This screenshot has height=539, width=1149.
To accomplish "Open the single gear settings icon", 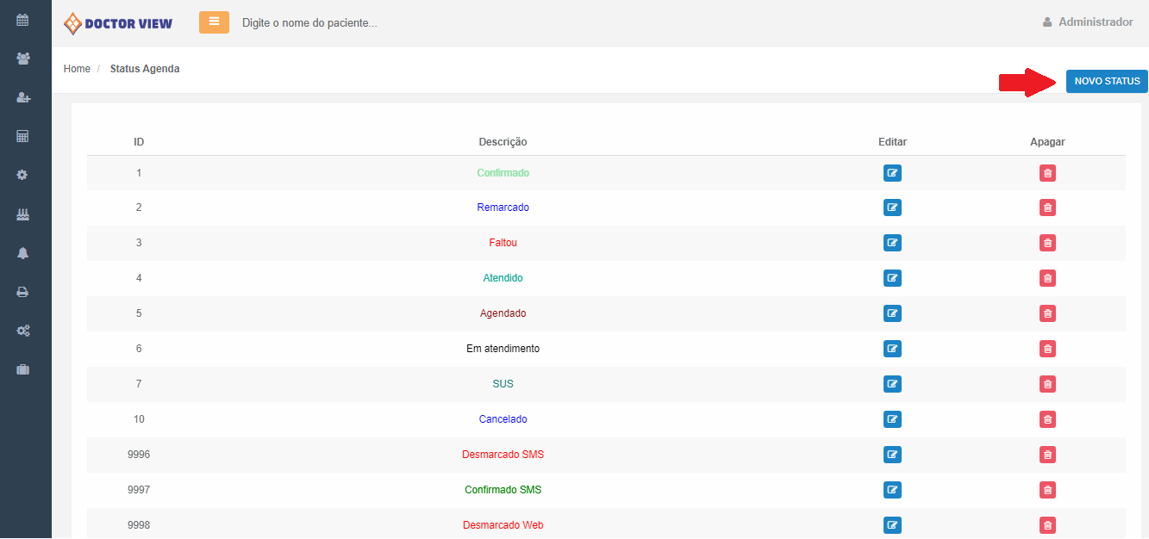I will coord(23,175).
